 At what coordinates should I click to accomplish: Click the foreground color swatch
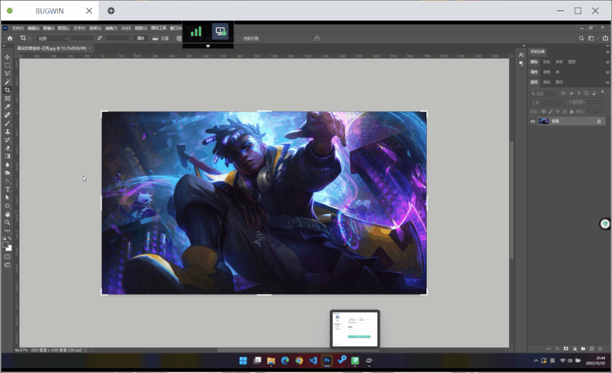point(6,245)
